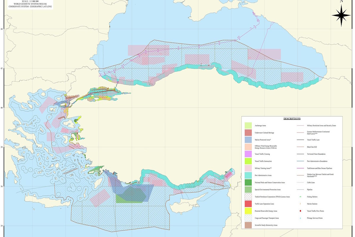The width and height of the screenshot is (355, 237).
Task: Click the dotted Cable Lines legend symbol
Action: coord(300,182)
